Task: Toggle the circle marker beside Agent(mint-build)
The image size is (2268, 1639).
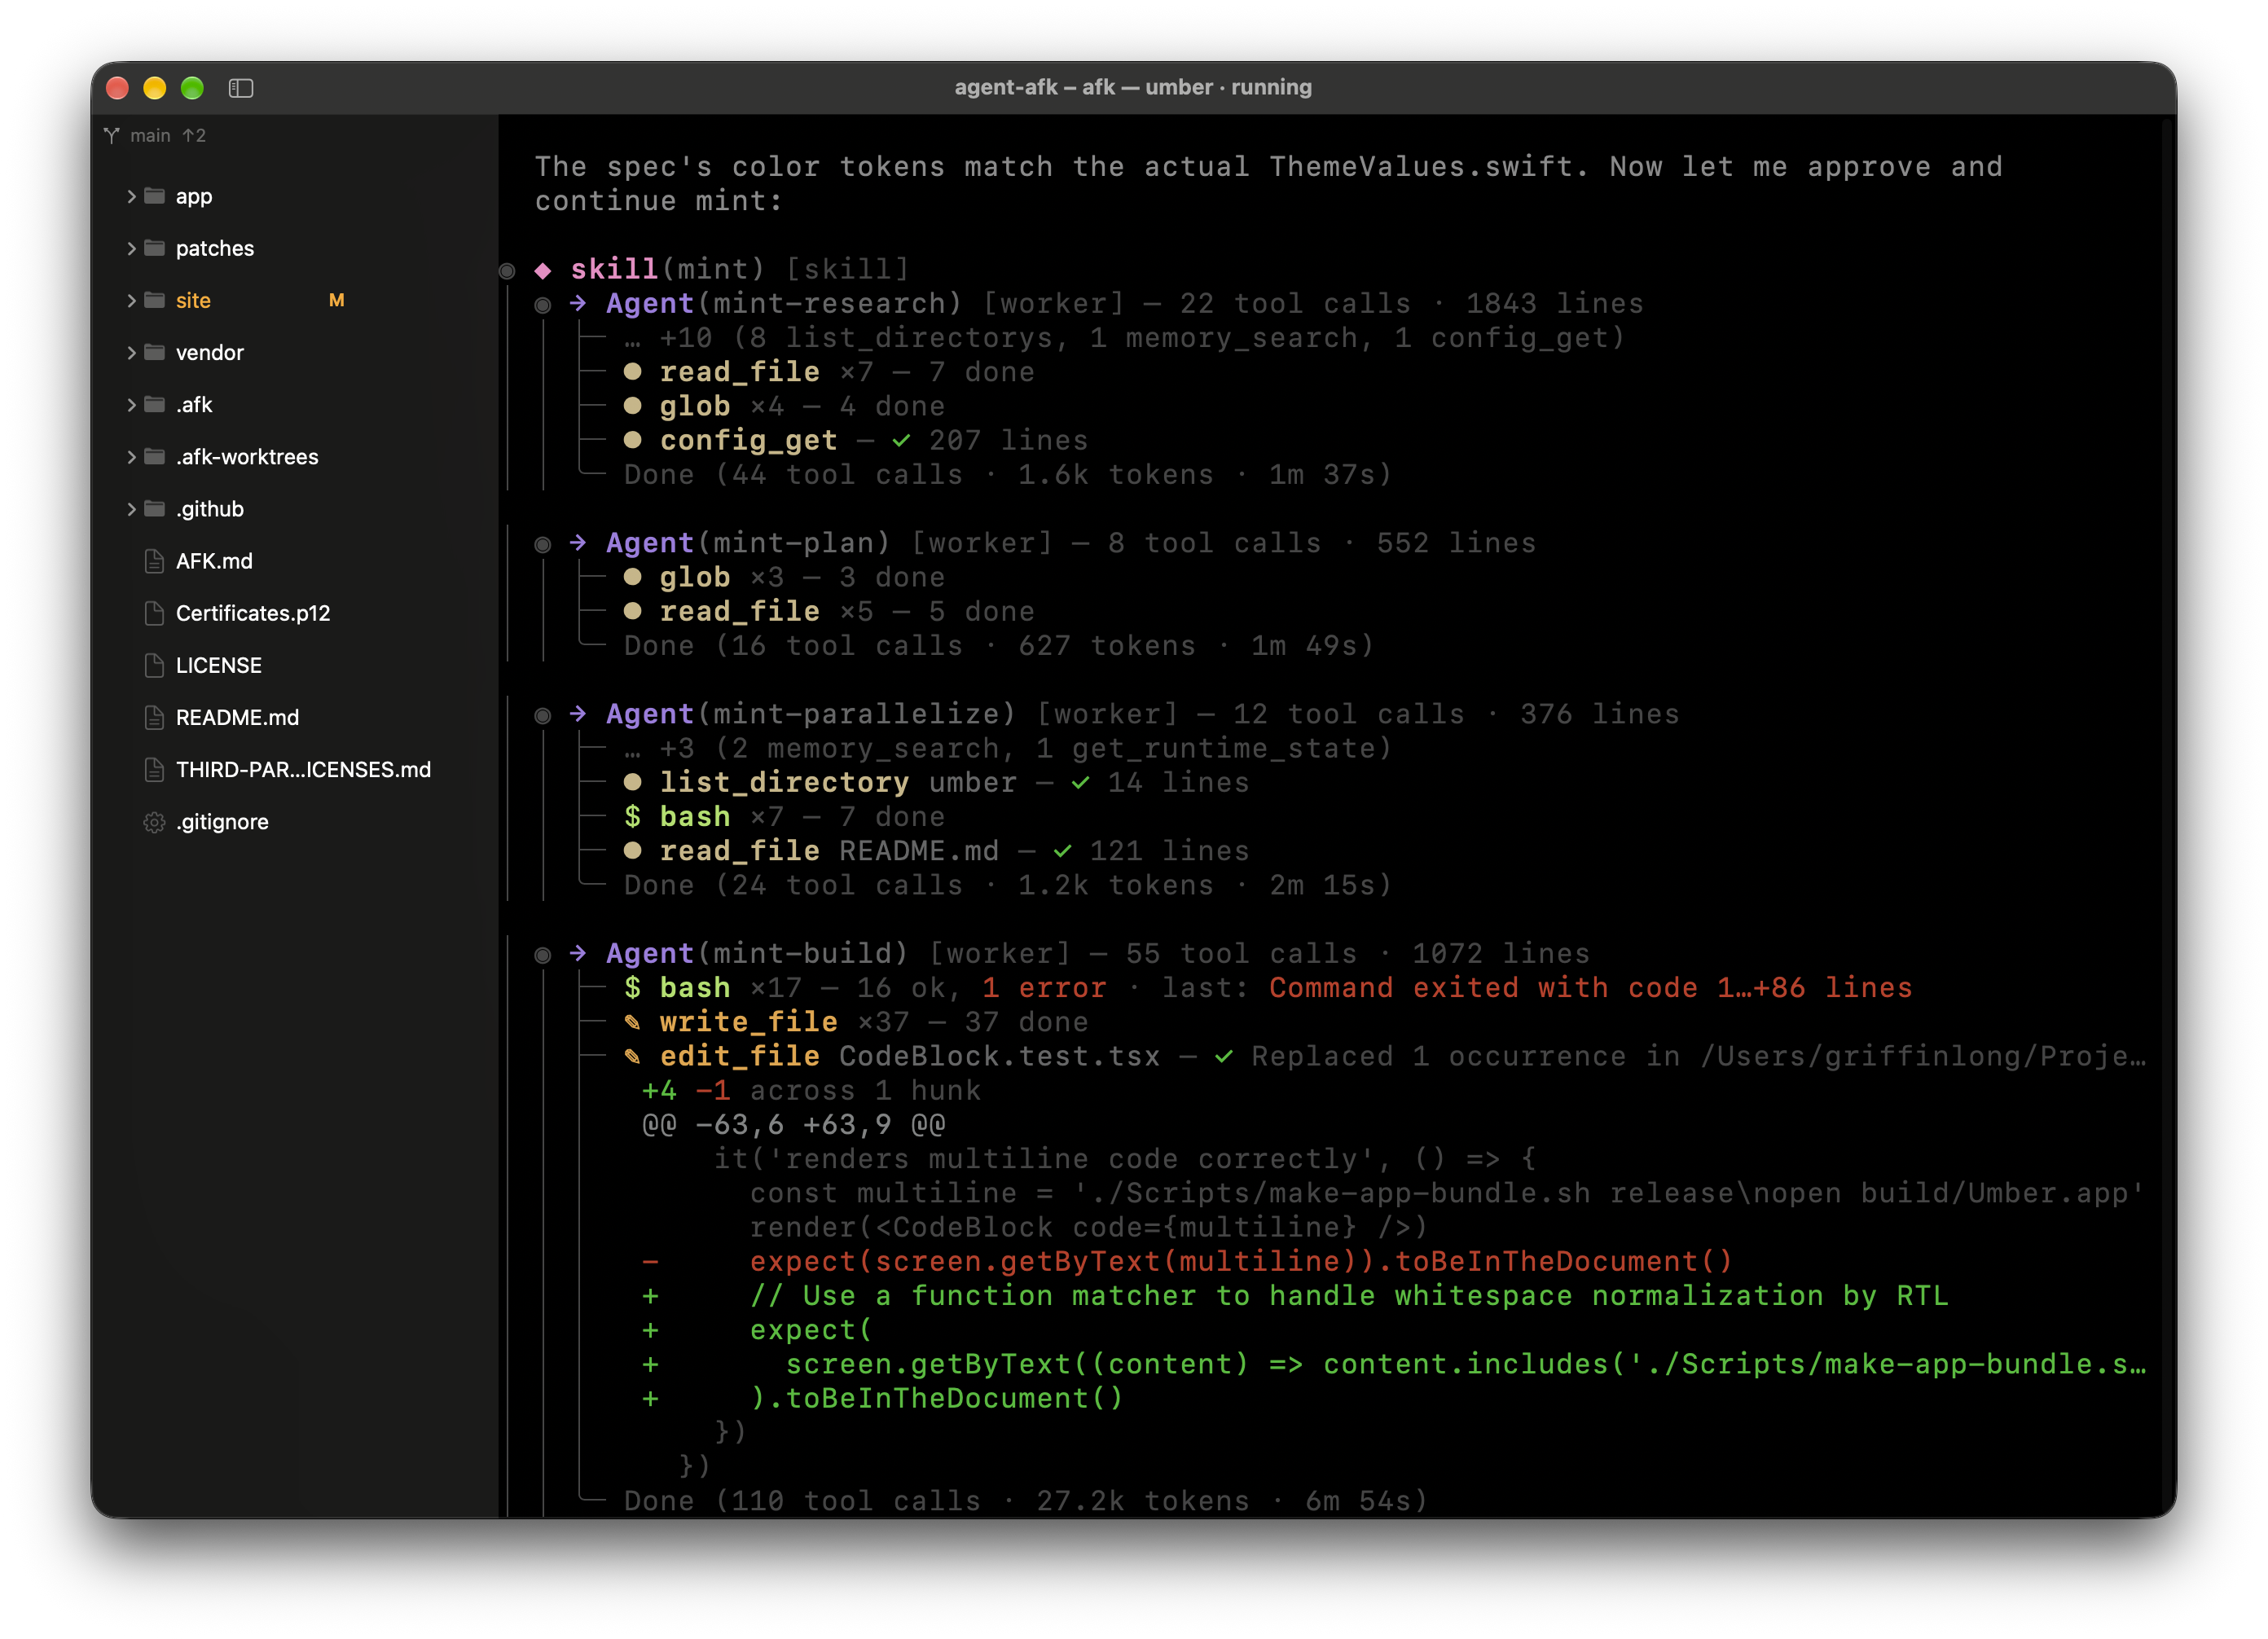Action: pyautogui.click(x=543, y=955)
